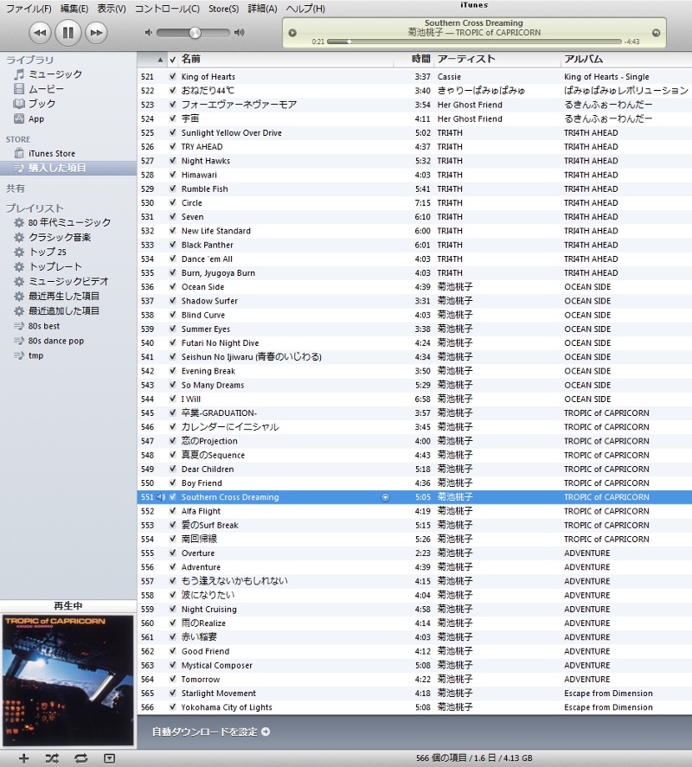Uncheck Yokohama City of Lights checkbox
692x767 pixels.
point(173,706)
